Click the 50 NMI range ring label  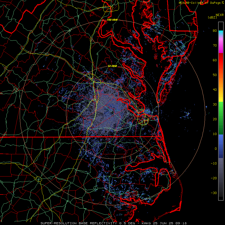[112, 66]
